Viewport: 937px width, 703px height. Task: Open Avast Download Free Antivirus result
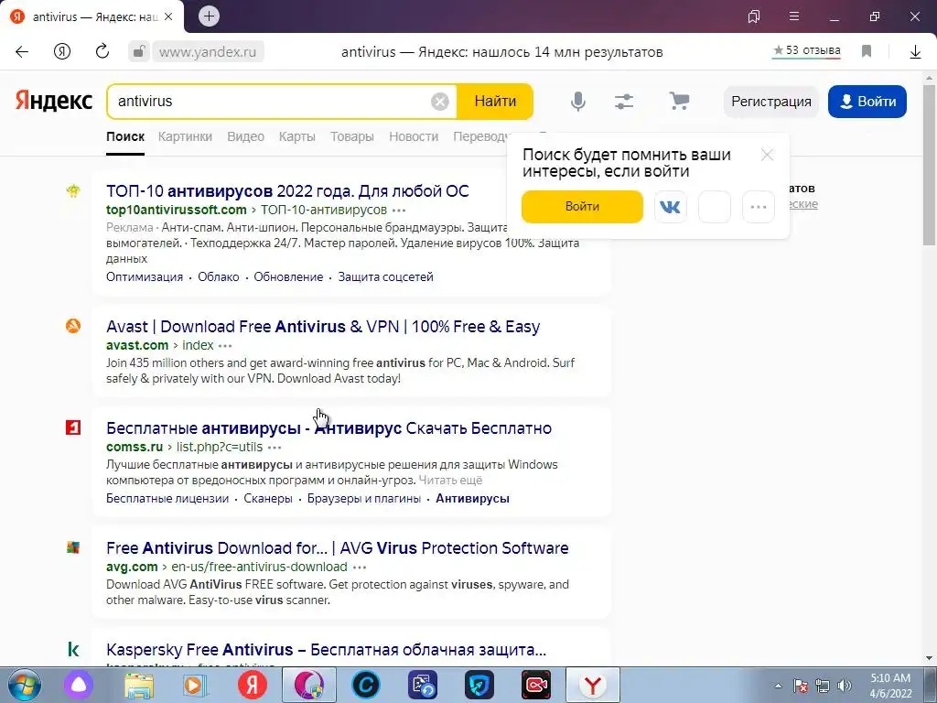[323, 327]
